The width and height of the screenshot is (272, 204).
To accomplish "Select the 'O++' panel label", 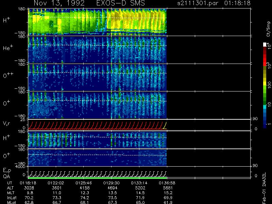I will click(8, 75).
